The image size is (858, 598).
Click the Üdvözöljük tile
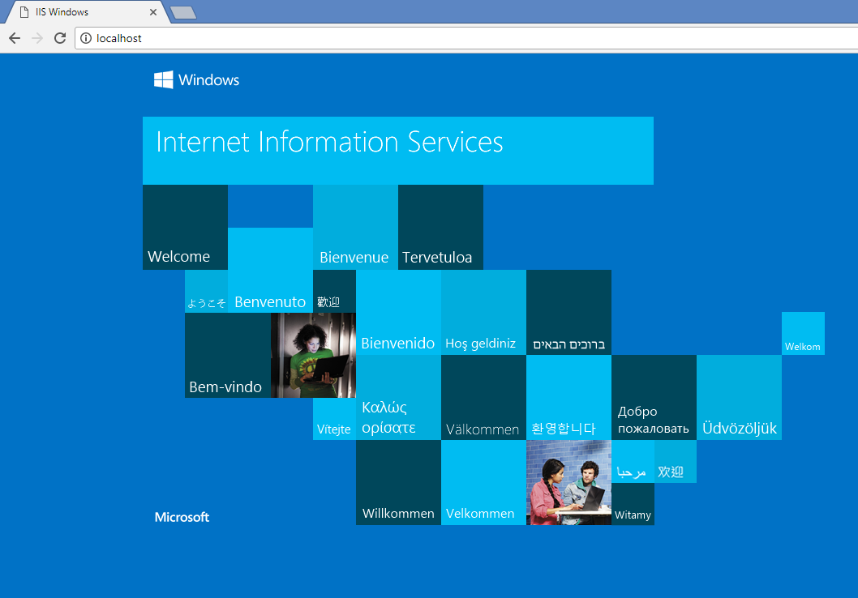click(740, 397)
